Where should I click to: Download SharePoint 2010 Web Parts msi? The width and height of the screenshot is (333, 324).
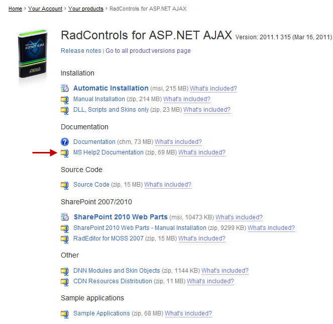[x=121, y=217]
